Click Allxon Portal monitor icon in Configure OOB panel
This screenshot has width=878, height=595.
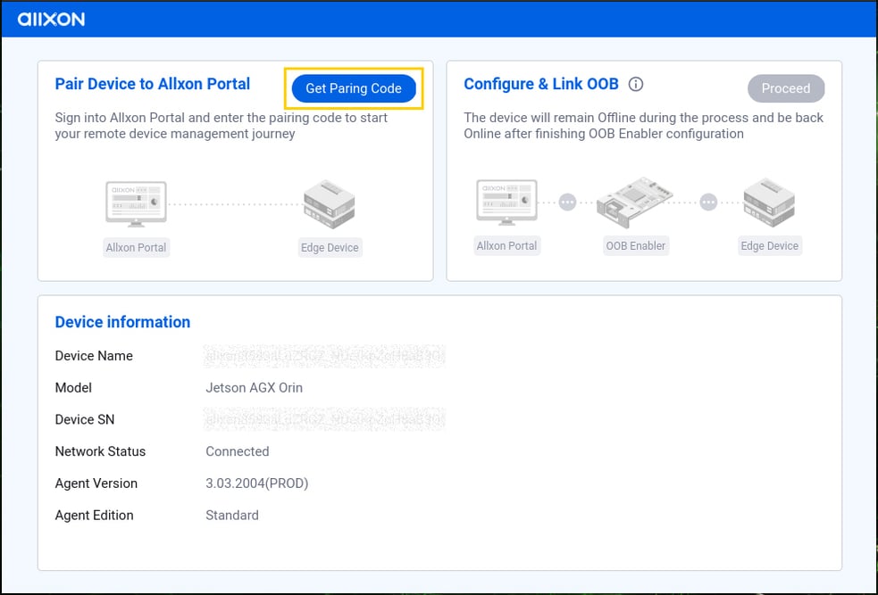[x=506, y=202]
